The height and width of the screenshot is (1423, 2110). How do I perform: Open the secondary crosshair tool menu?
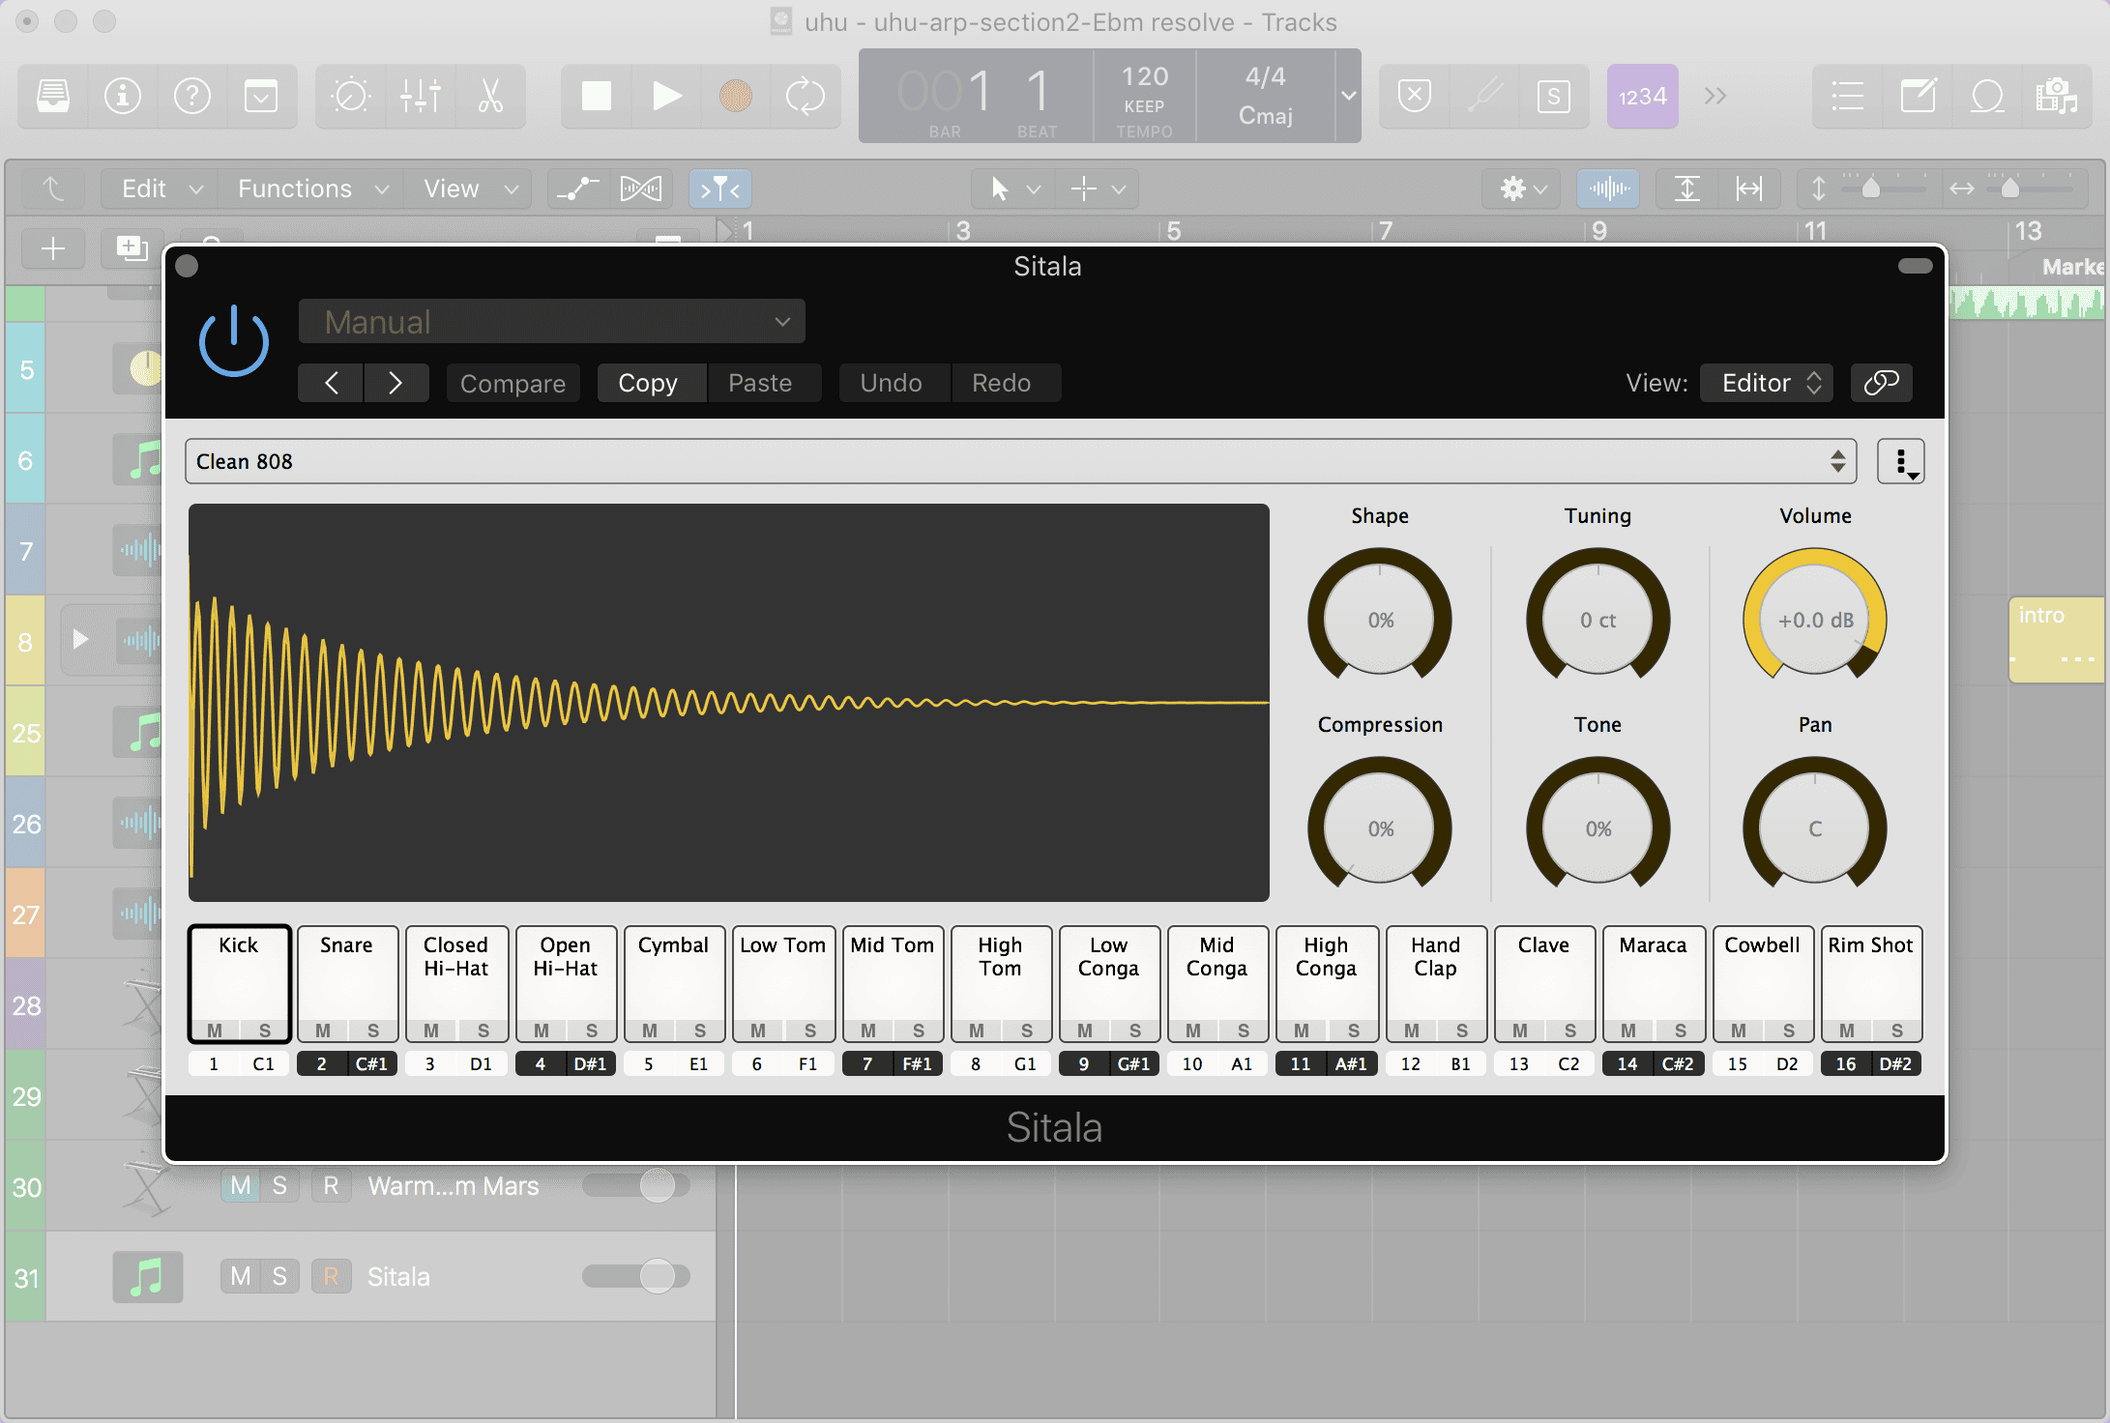point(1098,189)
